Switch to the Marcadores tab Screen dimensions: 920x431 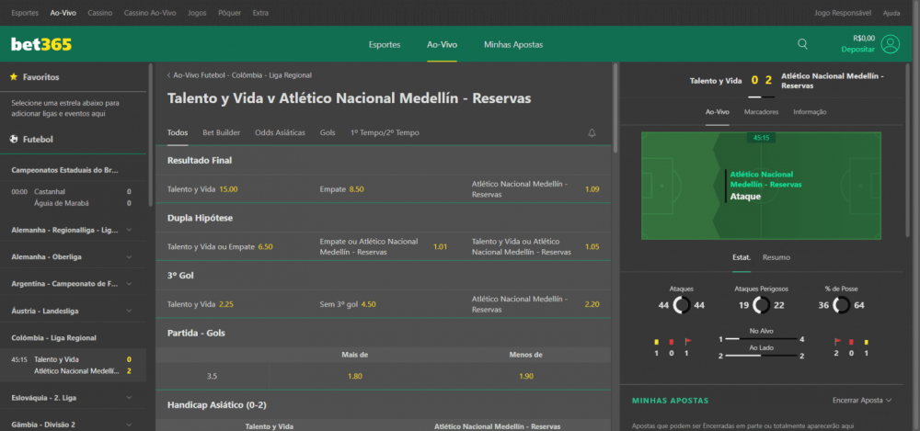coord(761,112)
